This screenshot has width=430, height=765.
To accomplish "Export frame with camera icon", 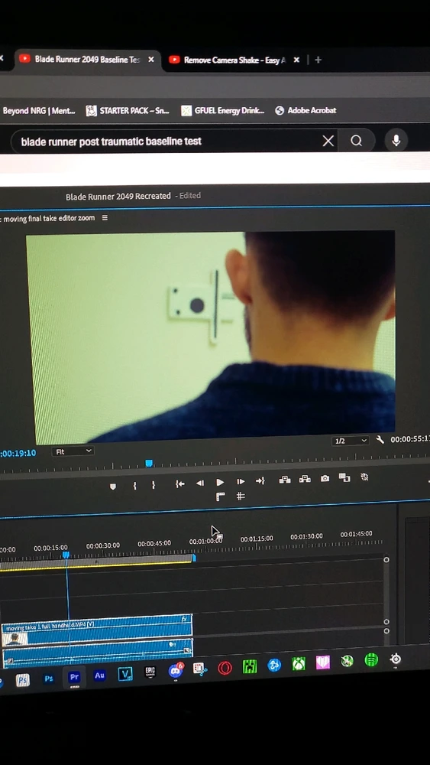I will point(325,479).
